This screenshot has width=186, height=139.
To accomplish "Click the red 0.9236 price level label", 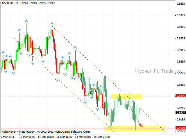I will click(x=180, y=96).
